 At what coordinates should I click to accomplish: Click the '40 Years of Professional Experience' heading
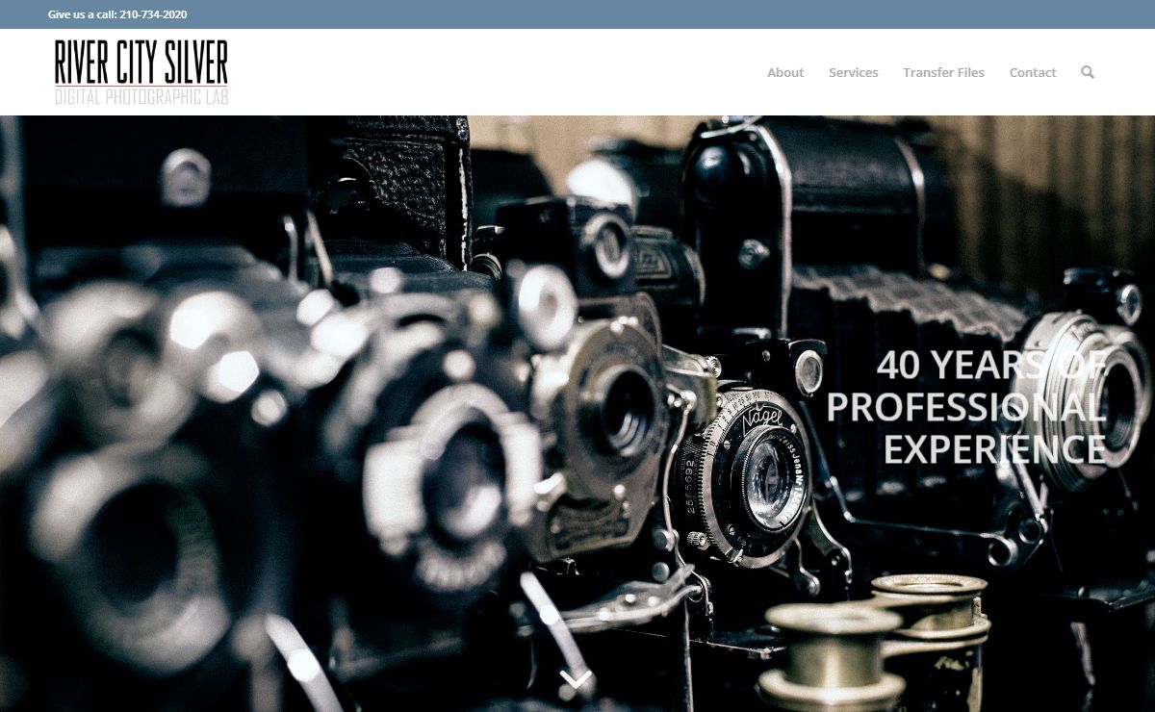965,407
